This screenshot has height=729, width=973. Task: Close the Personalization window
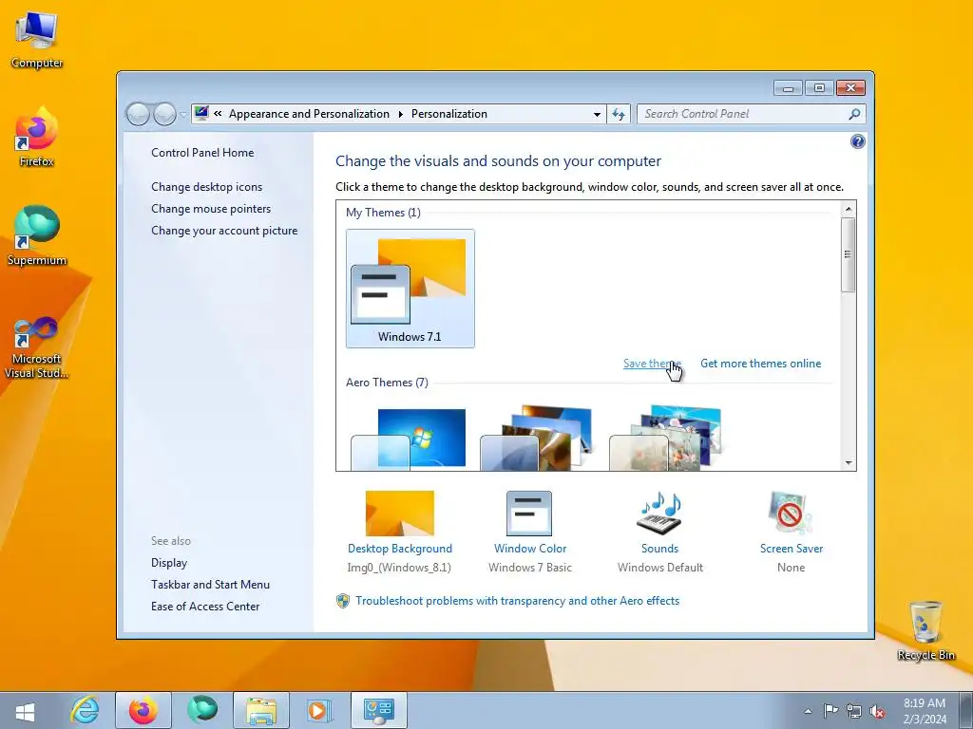[850, 88]
